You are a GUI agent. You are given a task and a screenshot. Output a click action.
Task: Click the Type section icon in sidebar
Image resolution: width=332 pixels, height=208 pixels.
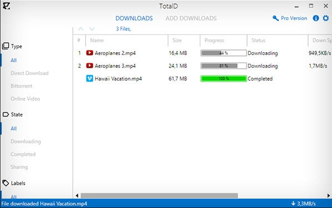point(6,46)
